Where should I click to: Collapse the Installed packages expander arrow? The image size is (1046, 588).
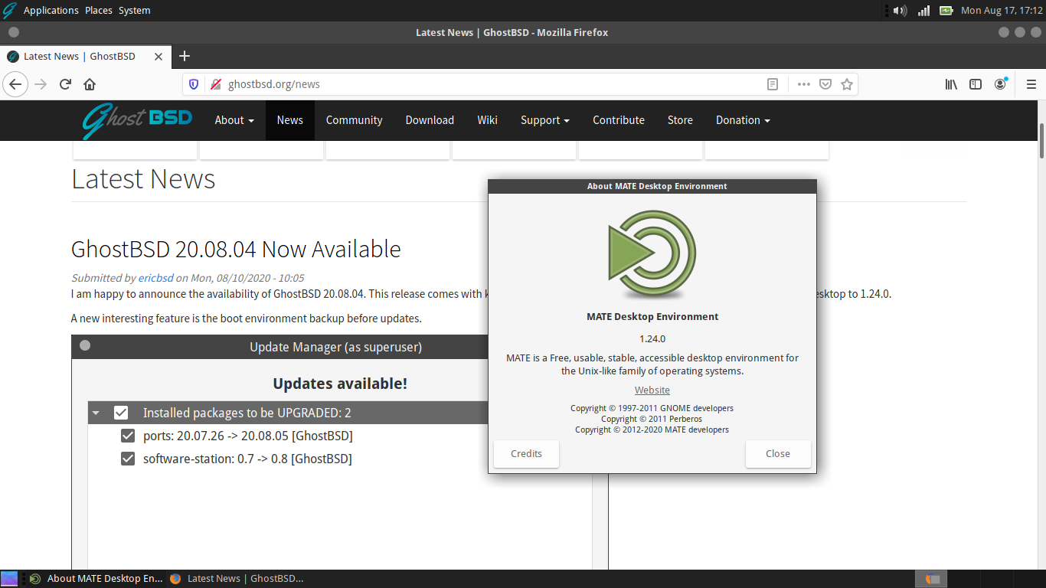click(x=96, y=413)
